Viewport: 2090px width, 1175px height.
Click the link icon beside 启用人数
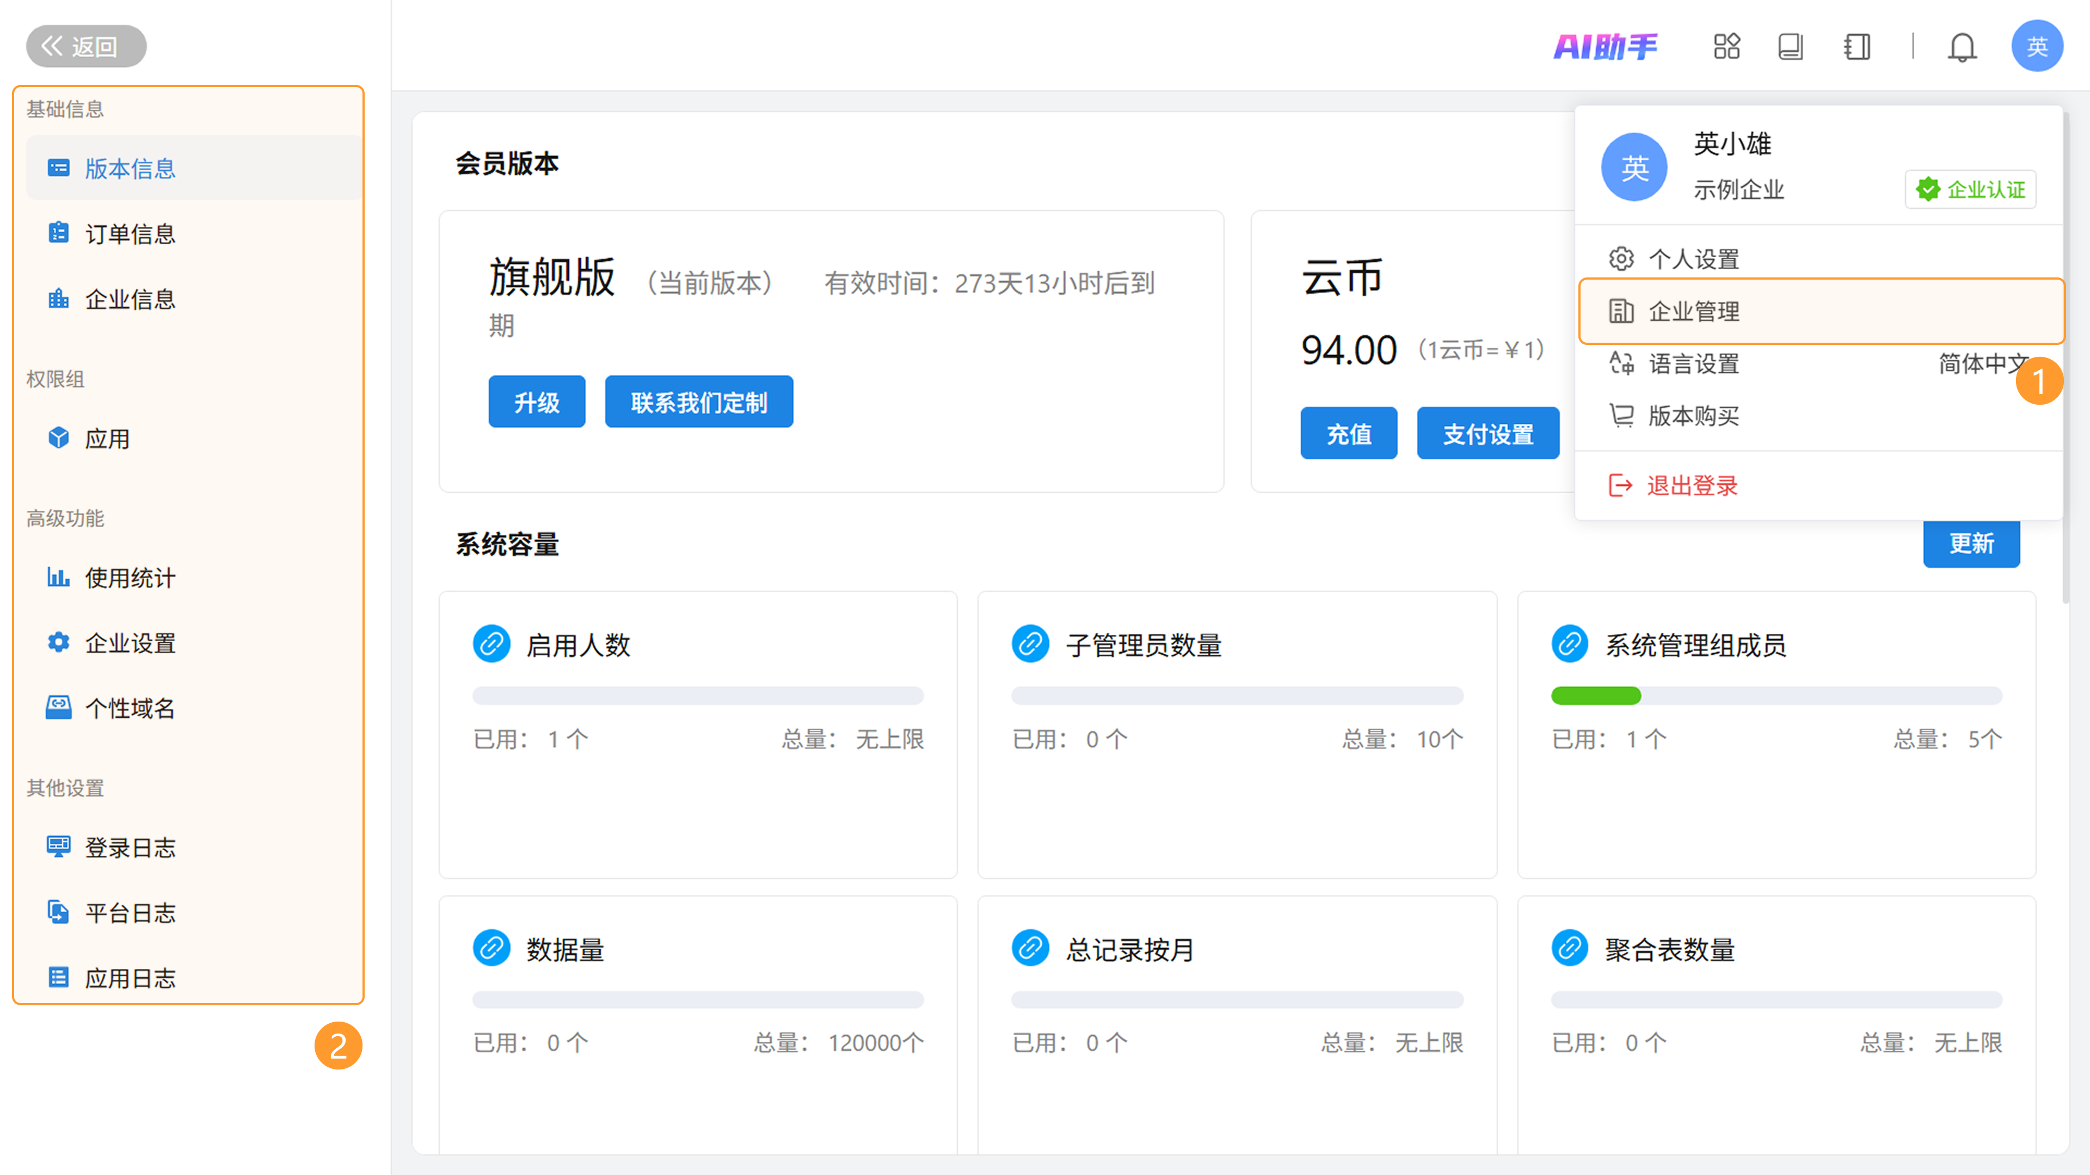(x=491, y=645)
